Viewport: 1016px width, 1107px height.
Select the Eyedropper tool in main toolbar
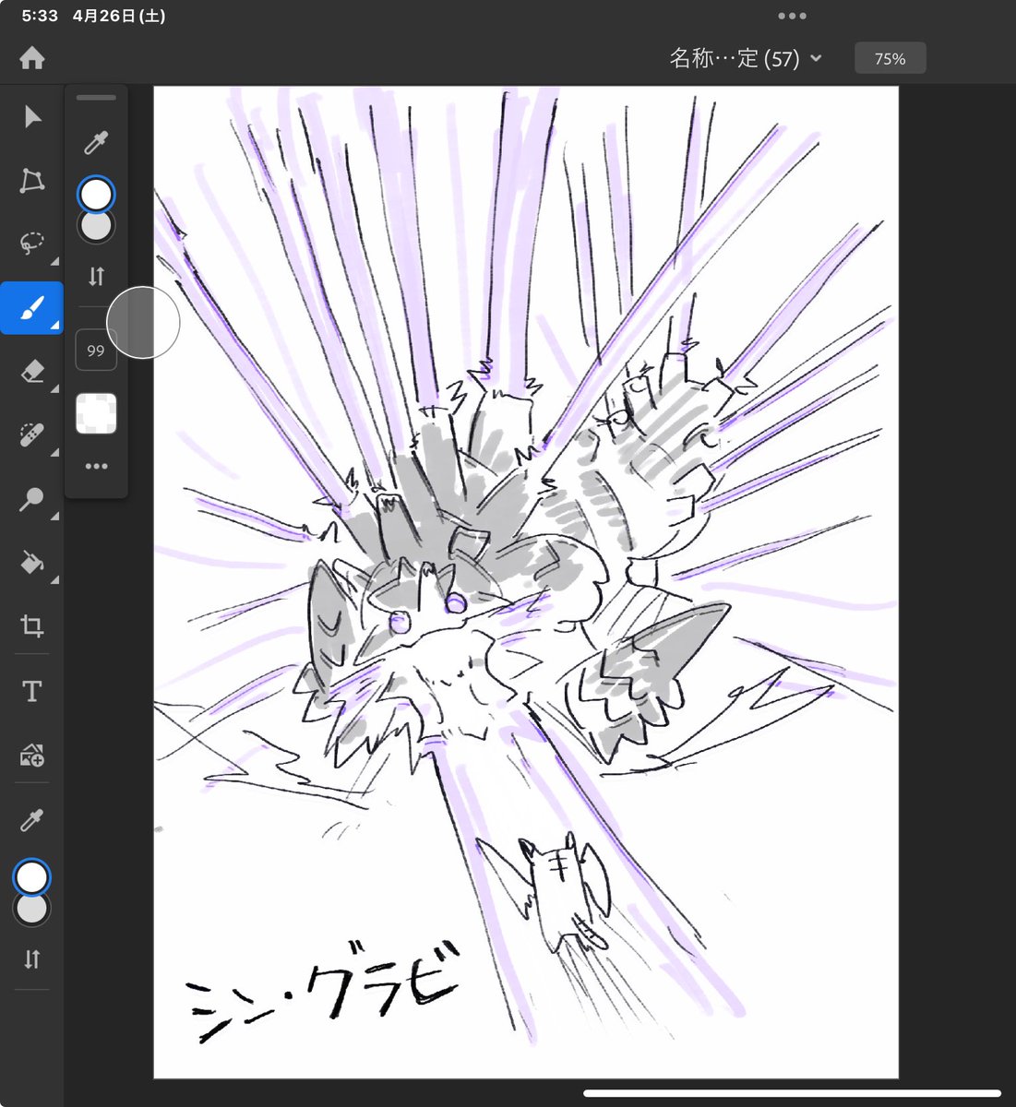[32, 820]
